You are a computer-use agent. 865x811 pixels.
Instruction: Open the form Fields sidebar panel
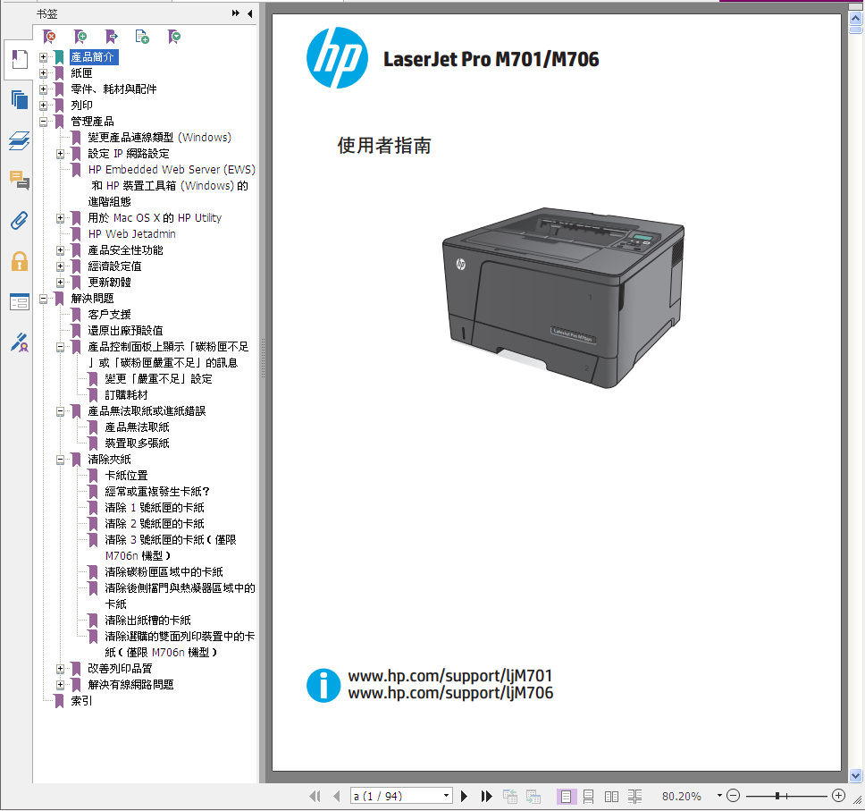[x=20, y=302]
